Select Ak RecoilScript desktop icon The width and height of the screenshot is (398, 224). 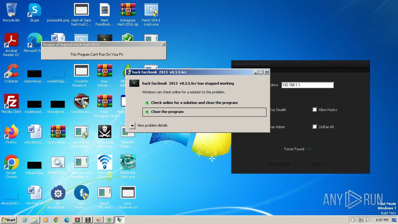58,197
